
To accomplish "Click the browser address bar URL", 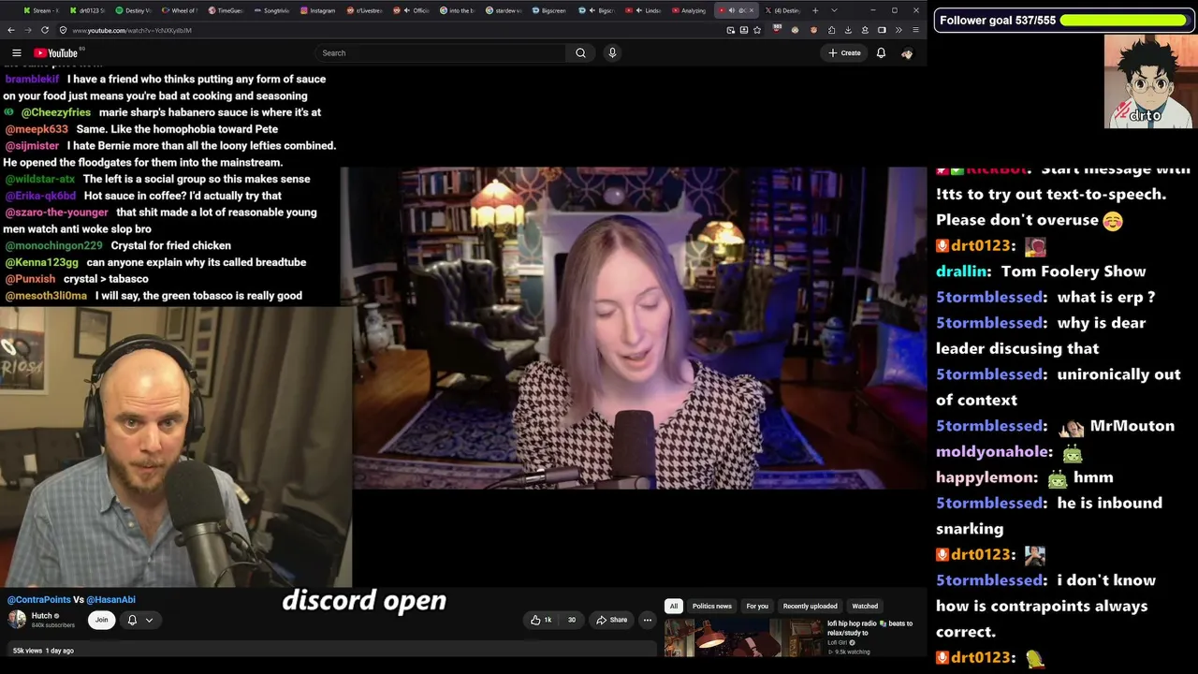I will click(132, 30).
